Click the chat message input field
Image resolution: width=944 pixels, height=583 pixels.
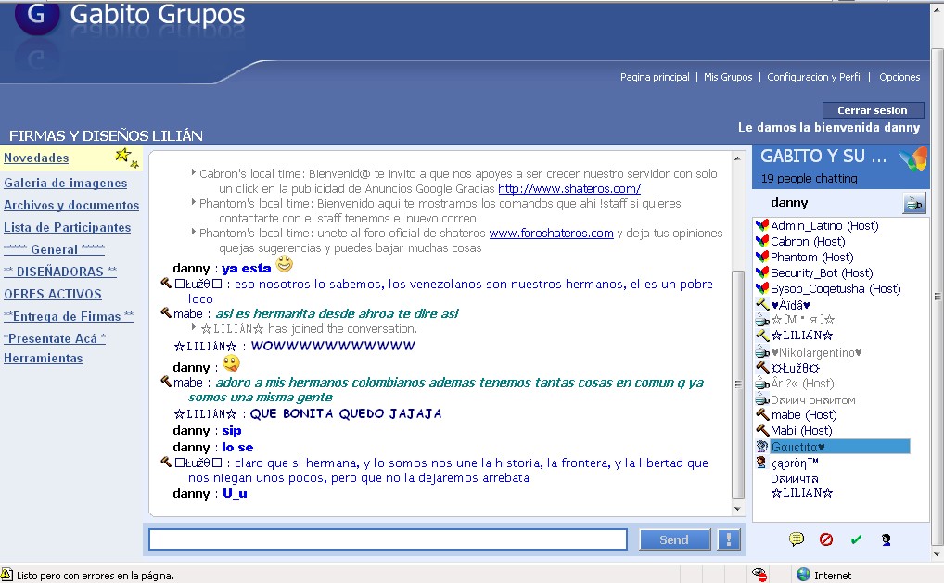[x=388, y=539]
